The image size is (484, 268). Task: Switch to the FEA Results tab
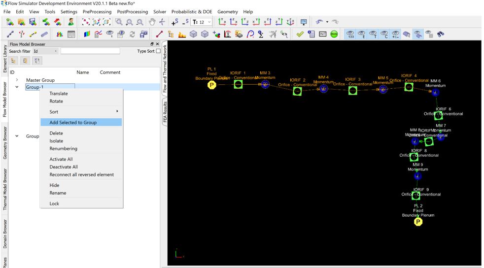coord(165,113)
